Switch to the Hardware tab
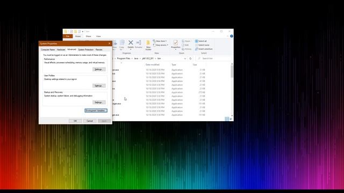Viewport: 344px width, 193px height. click(x=61, y=50)
